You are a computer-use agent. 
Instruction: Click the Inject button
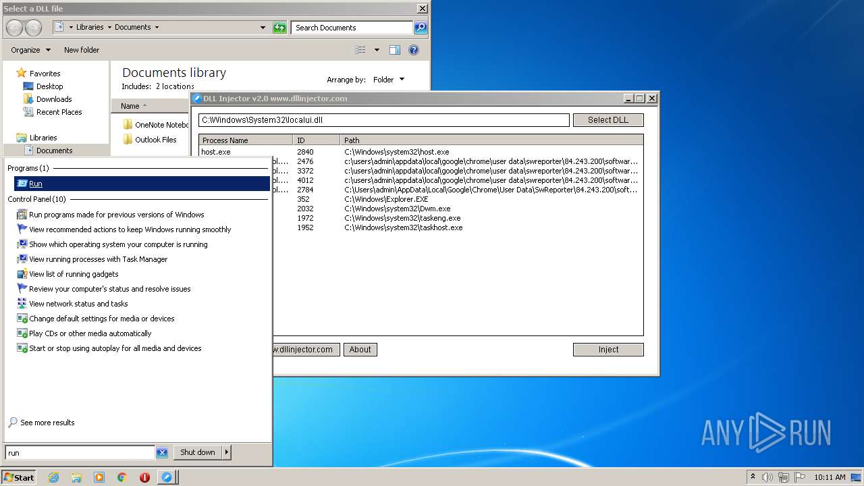608,350
